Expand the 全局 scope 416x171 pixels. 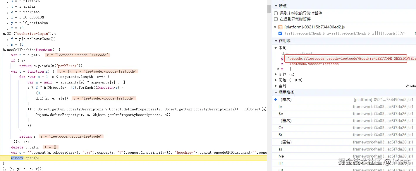275,86
